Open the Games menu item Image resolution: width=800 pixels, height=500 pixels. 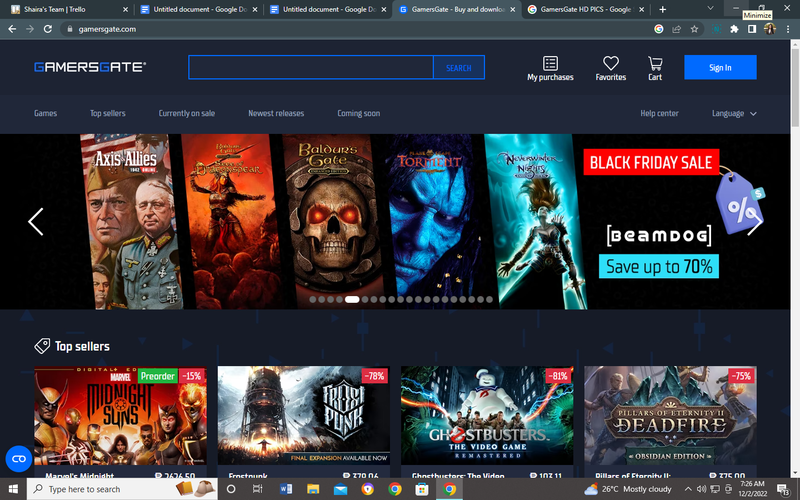point(46,113)
